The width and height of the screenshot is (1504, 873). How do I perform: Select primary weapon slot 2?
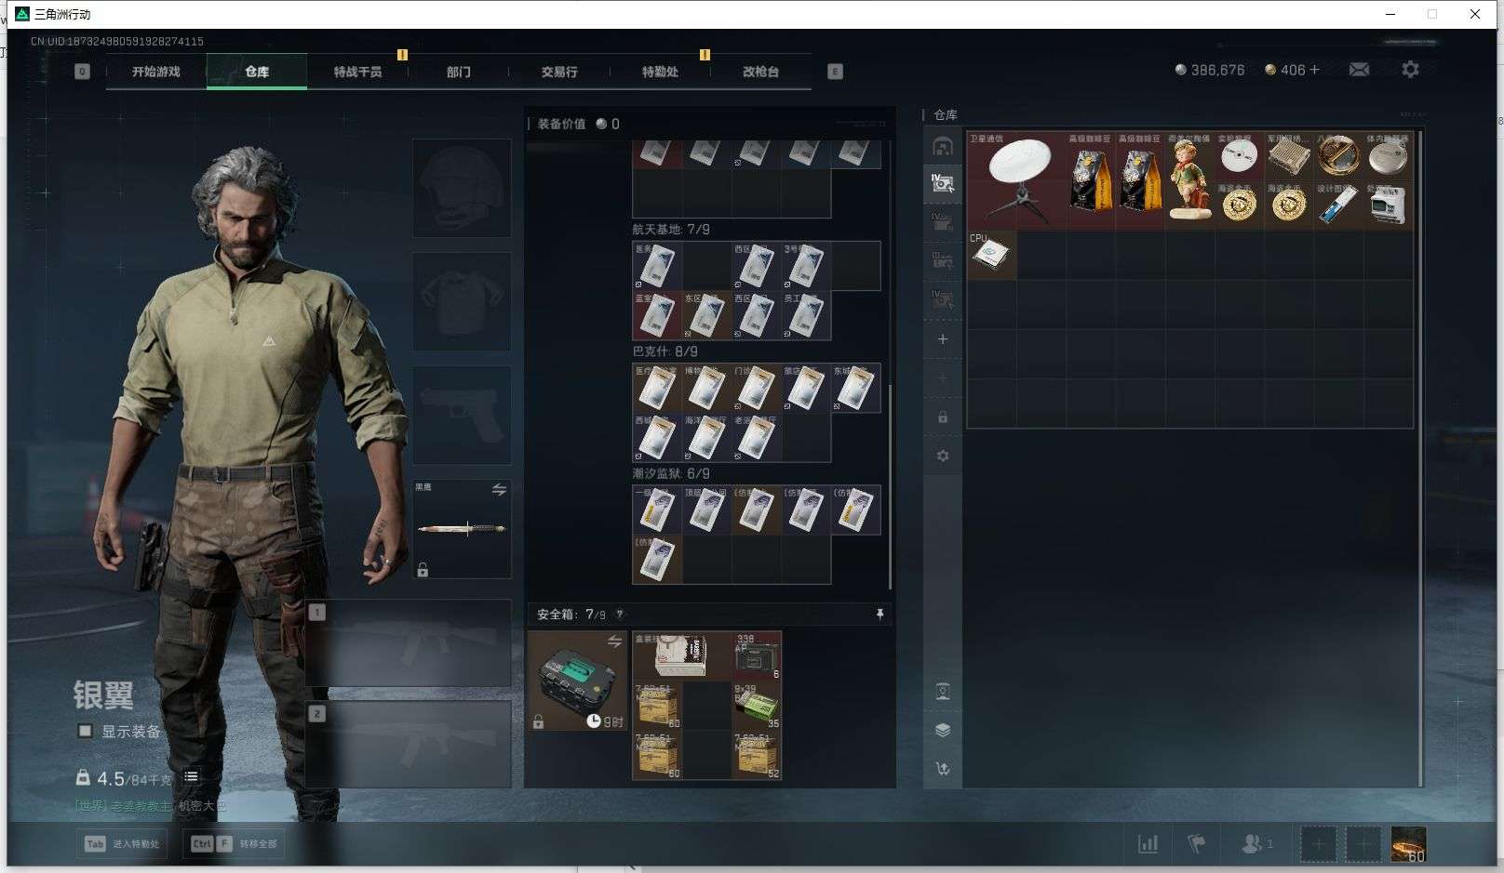coord(409,744)
